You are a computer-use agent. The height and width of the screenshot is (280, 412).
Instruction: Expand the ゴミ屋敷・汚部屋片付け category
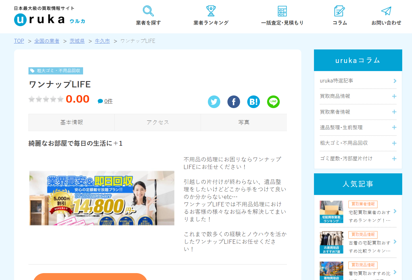(394, 159)
